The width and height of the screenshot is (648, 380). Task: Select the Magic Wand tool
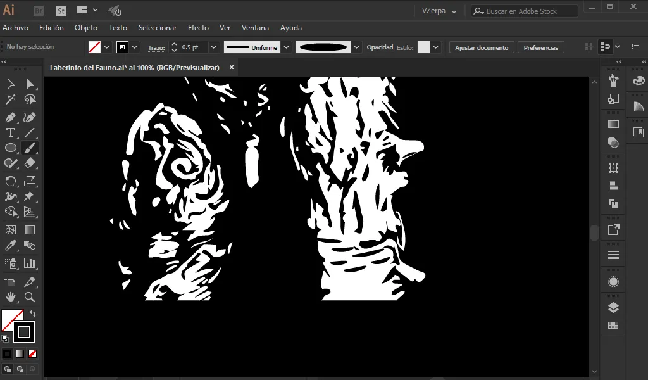[11, 99]
